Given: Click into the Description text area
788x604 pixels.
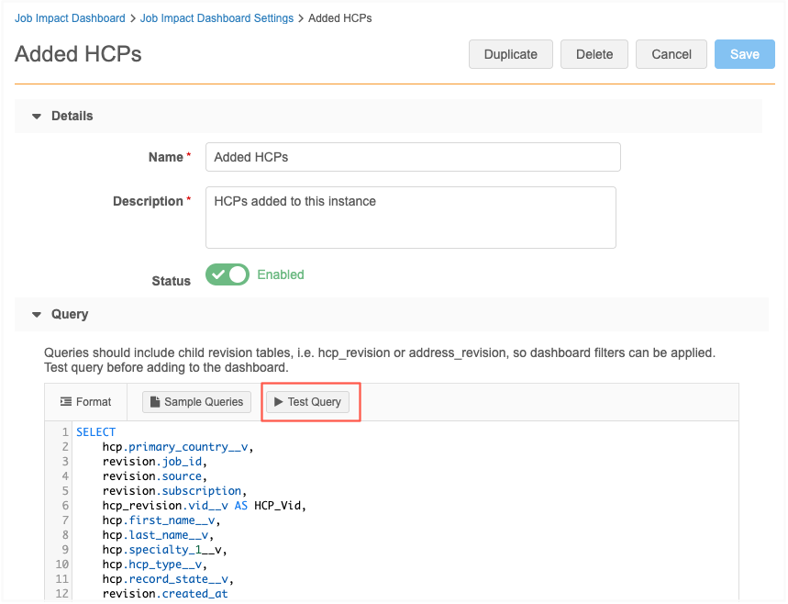Looking at the screenshot, I should pos(410,218).
